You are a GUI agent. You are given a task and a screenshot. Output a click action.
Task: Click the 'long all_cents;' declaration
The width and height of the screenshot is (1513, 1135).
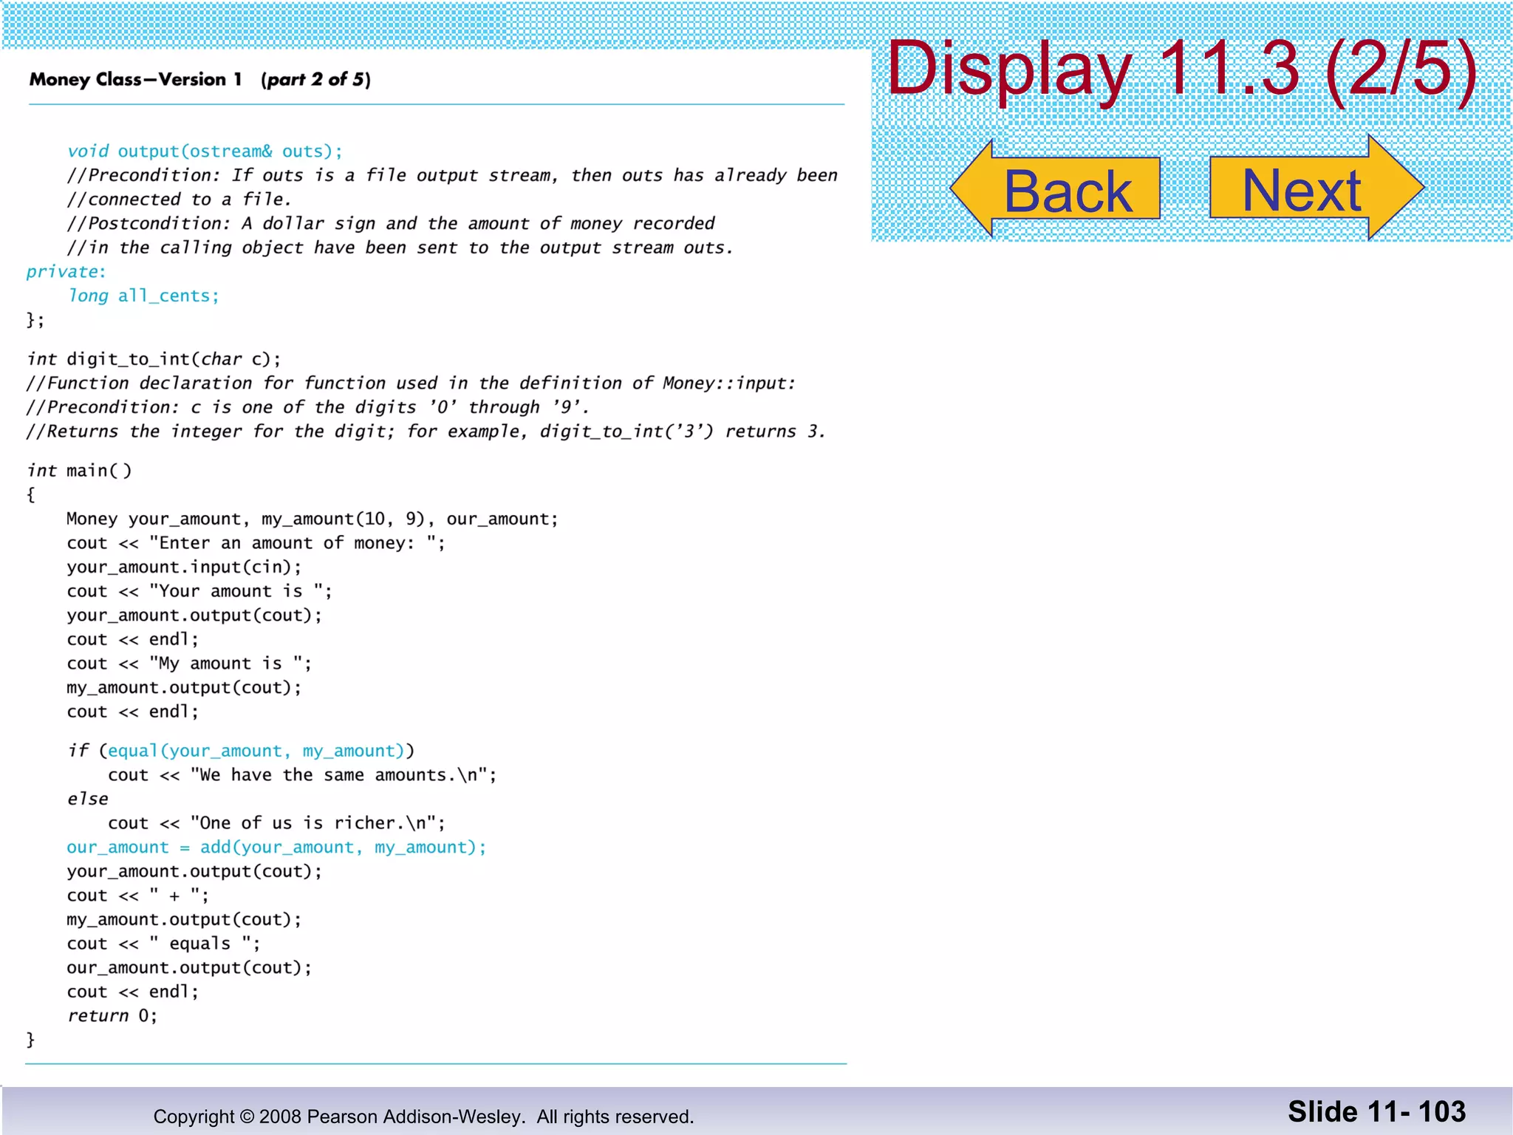tap(143, 296)
